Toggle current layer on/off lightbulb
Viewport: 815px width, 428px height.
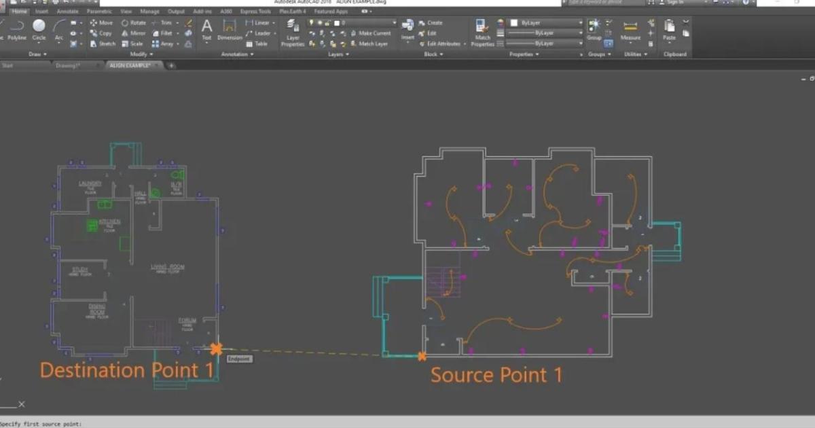tap(312, 23)
